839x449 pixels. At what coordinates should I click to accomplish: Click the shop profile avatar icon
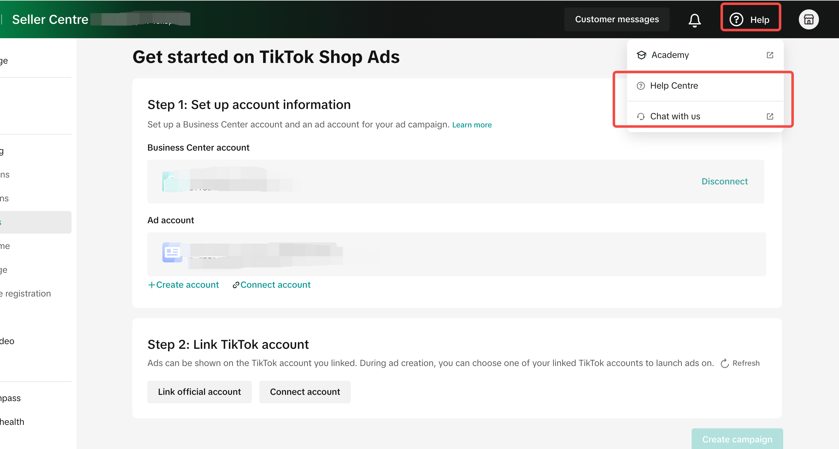(808, 20)
